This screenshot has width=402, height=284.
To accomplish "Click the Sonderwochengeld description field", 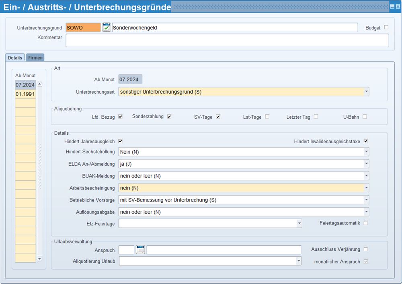I will click(235, 27).
